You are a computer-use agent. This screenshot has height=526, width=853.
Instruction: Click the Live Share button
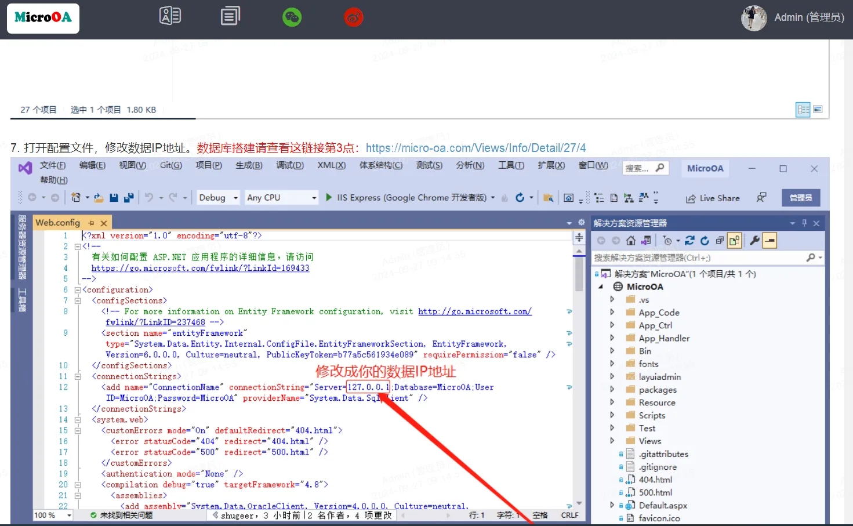(713, 198)
